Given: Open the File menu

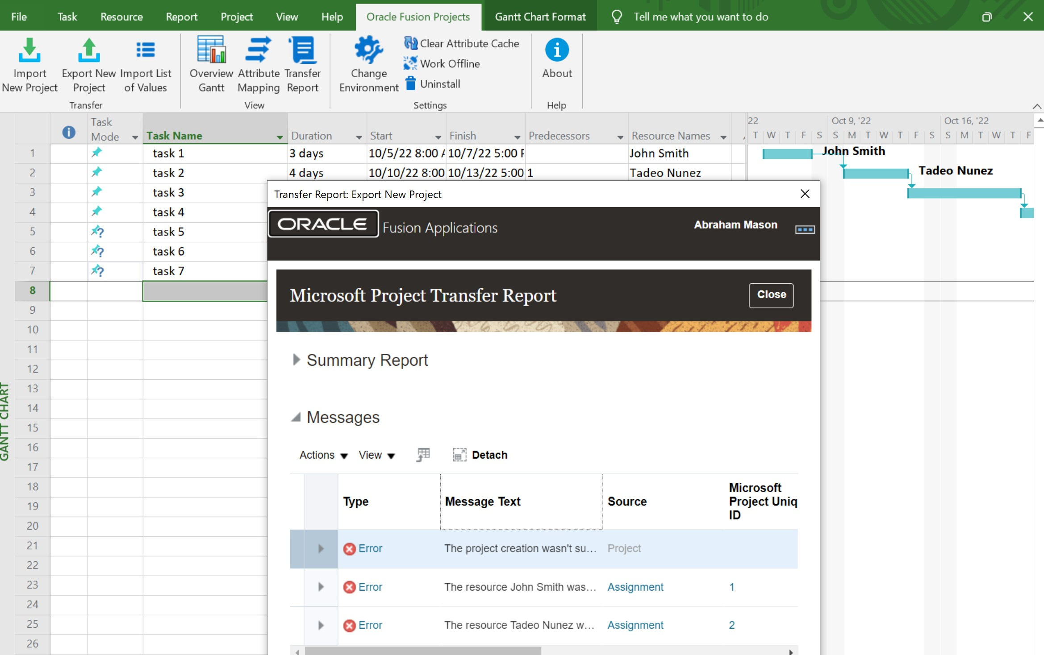Looking at the screenshot, I should tap(19, 17).
